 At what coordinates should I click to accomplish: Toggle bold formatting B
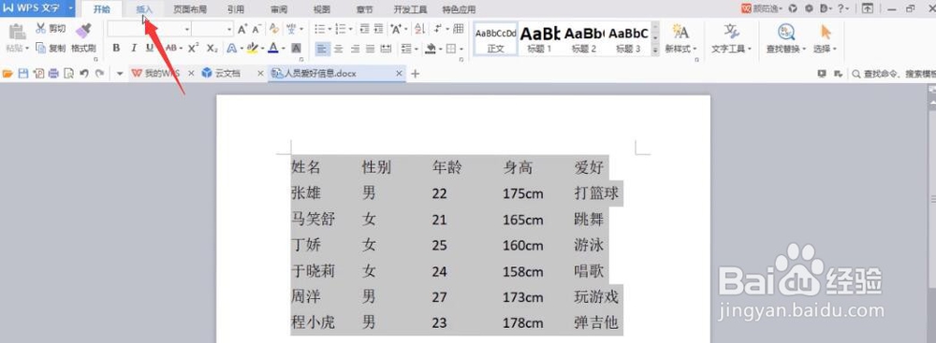coord(116,48)
